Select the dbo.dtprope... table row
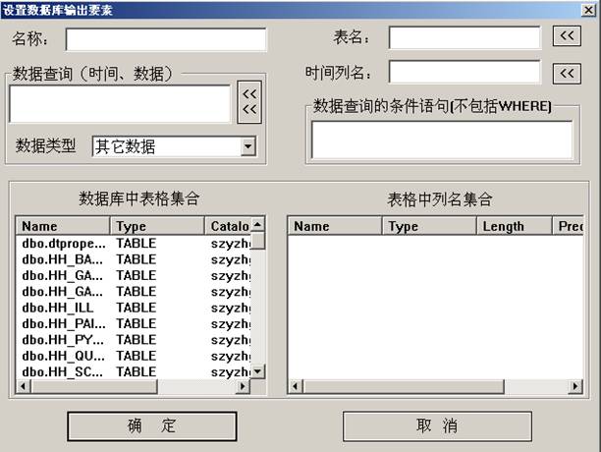Viewport: 601px width, 452px height. pyautogui.click(x=61, y=243)
